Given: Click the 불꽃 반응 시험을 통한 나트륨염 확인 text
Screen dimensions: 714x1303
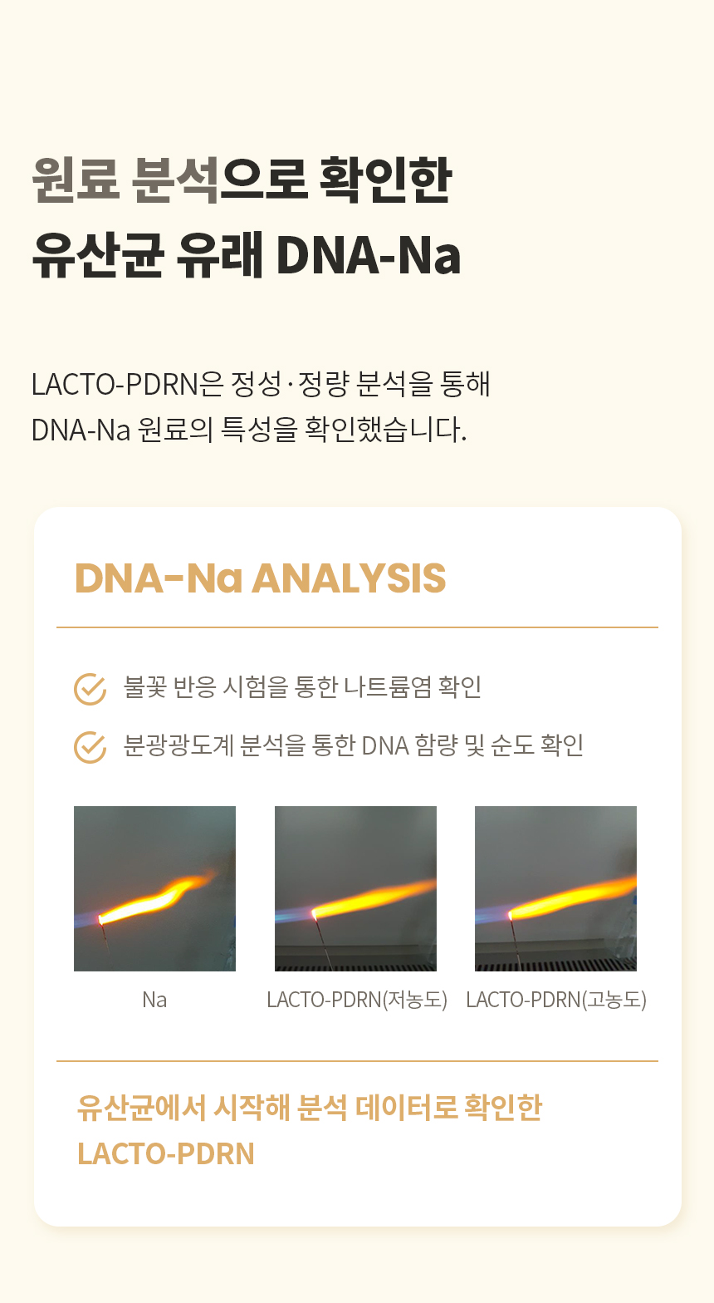Looking at the screenshot, I should coord(302,687).
